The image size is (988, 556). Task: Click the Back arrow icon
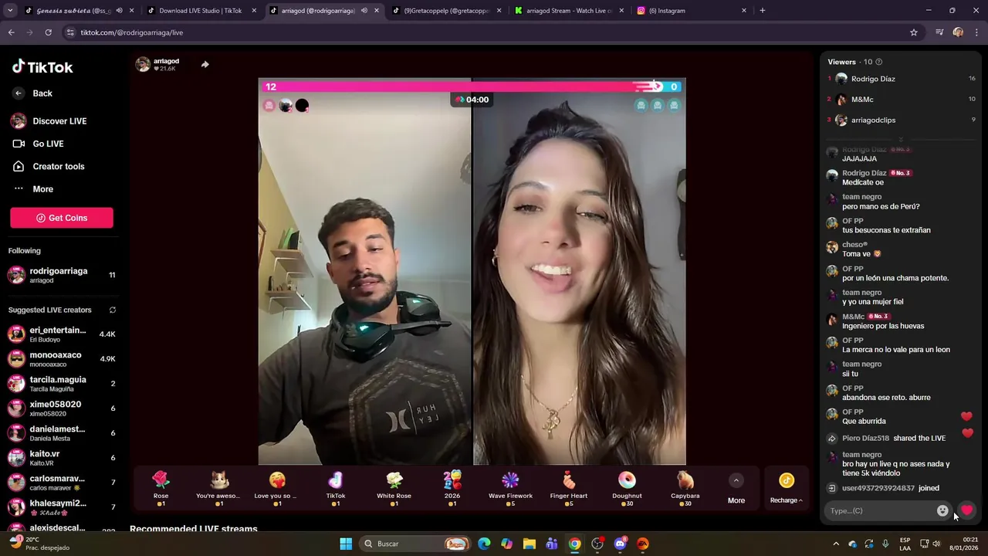tap(19, 93)
